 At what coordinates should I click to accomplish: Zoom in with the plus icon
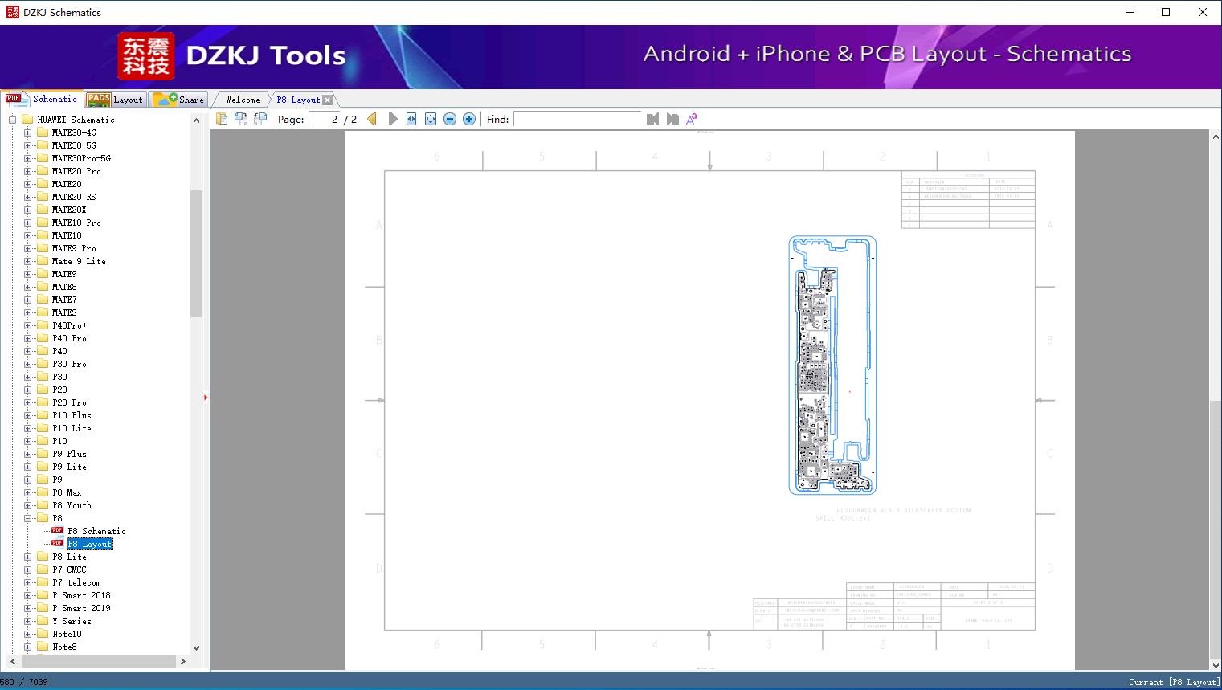click(469, 119)
